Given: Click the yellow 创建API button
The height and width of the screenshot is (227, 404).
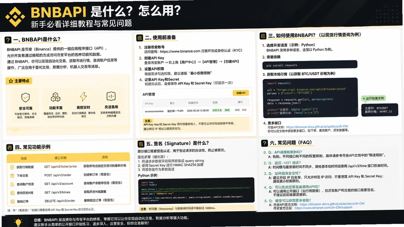Looking at the screenshot, I should (x=241, y=93).
